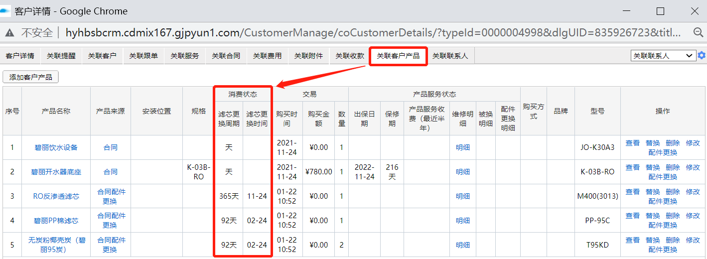Click 修改 in T95KD row
Viewport: 707px width, 259px height.
693,240
